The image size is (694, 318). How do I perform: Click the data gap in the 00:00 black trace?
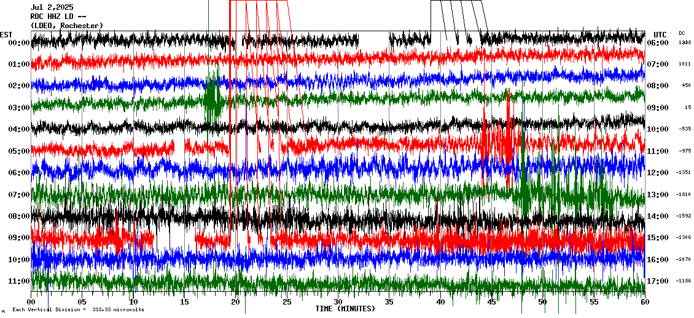click(373, 40)
